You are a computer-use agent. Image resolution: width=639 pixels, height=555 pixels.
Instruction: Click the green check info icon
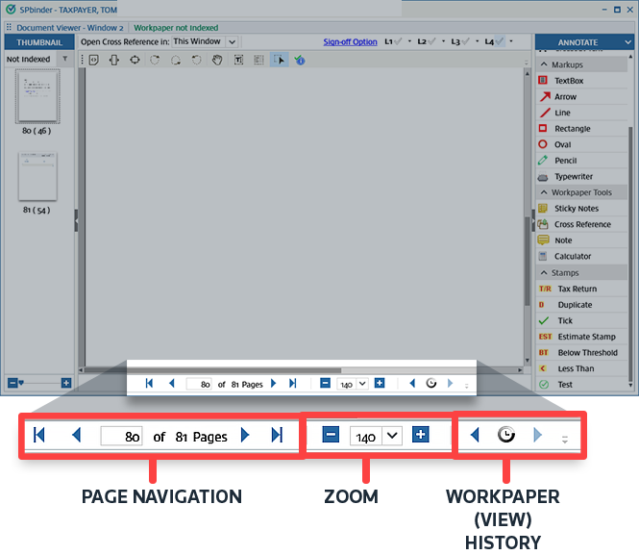click(x=300, y=61)
